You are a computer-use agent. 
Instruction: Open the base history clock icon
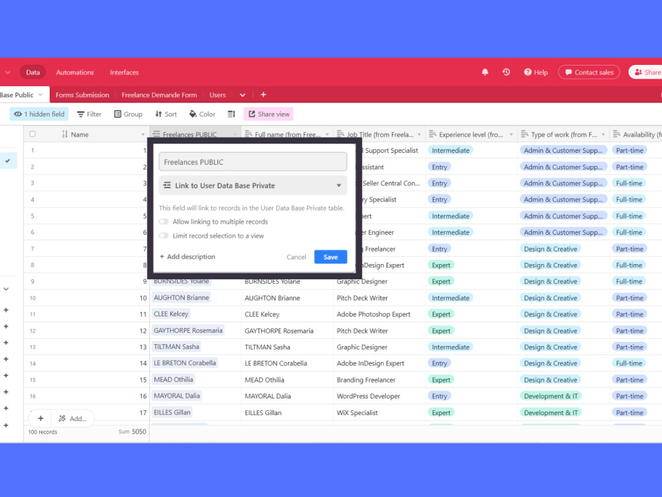click(x=506, y=72)
